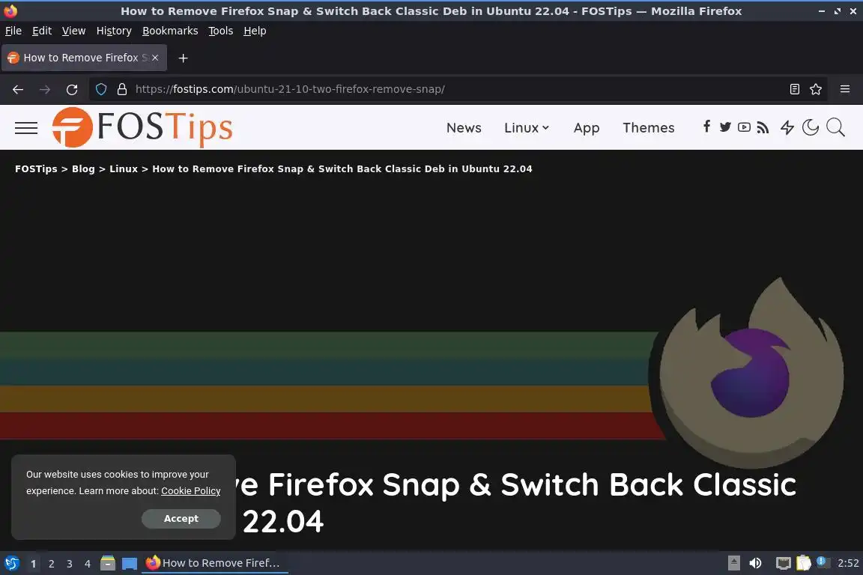Open a new tab
Viewport: 863px width, 575px height.
point(184,58)
